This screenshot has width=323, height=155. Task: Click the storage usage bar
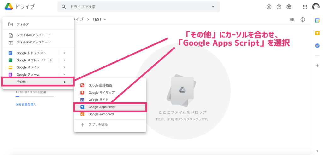coord(35,96)
